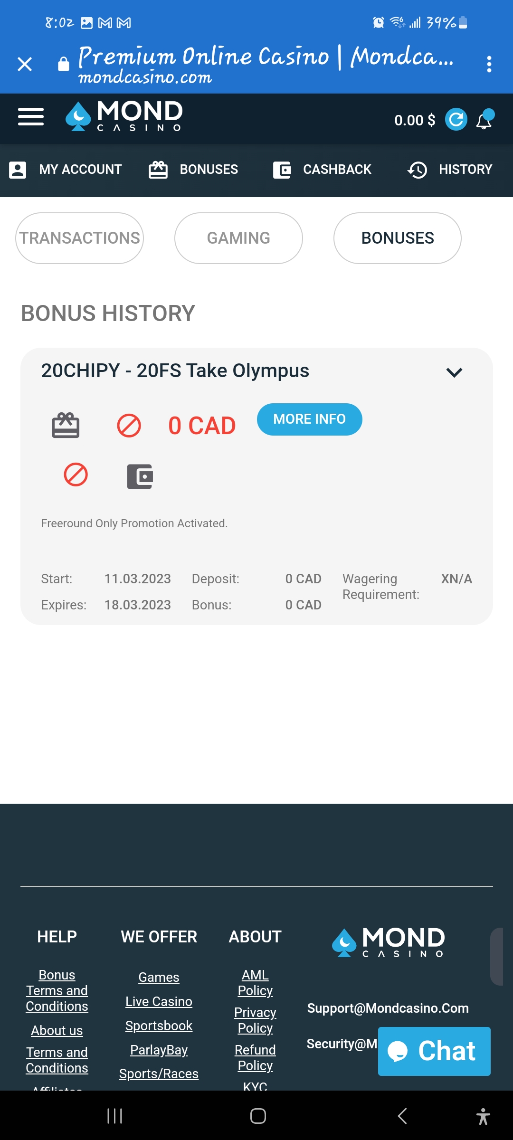Expand the 20CHIPY bonus entry chevron
513x1140 pixels.
[454, 372]
